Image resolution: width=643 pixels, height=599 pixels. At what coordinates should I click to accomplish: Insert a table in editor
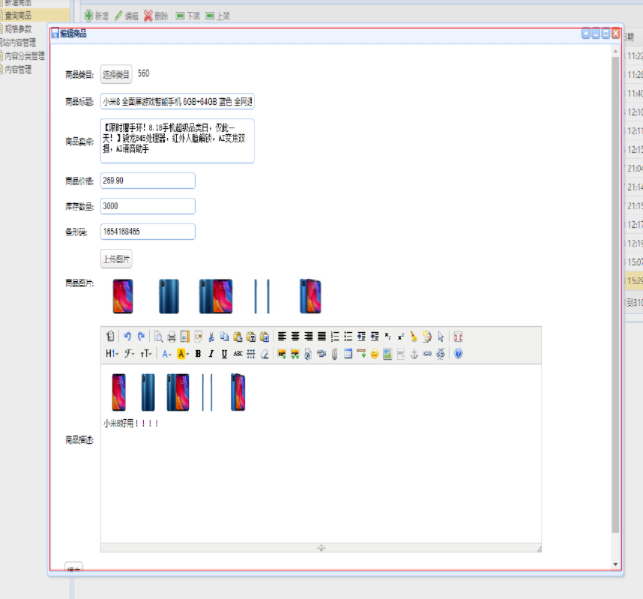pos(348,354)
